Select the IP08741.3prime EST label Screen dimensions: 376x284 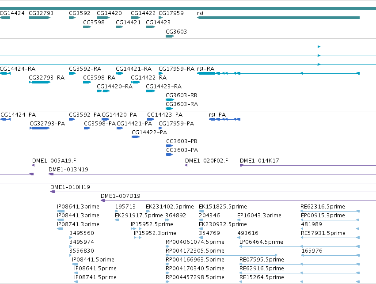[x=78, y=224]
